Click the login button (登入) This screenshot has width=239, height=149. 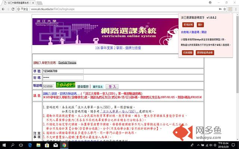click(x=112, y=87)
